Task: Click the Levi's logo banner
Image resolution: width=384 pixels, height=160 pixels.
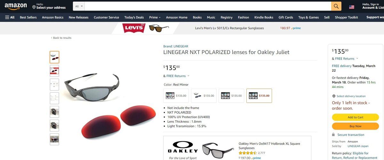Action: tap(133, 28)
